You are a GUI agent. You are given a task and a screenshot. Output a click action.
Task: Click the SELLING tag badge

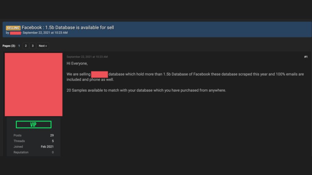(x=13, y=28)
